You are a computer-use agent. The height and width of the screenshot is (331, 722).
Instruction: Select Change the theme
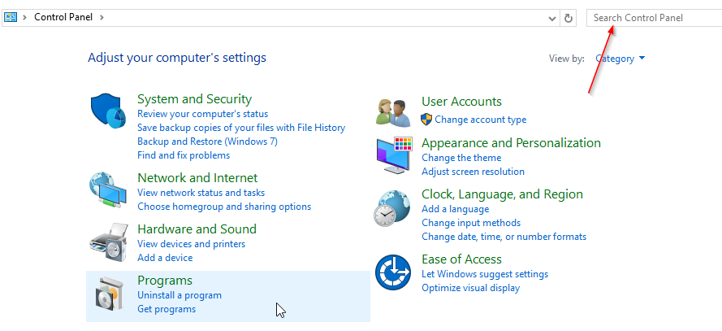[x=461, y=158]
